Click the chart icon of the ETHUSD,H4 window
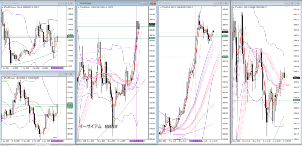 coord(160,3)
